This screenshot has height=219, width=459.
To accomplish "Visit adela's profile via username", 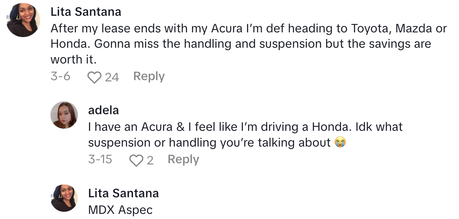I will pyautogui.click(x=103, y=110).
